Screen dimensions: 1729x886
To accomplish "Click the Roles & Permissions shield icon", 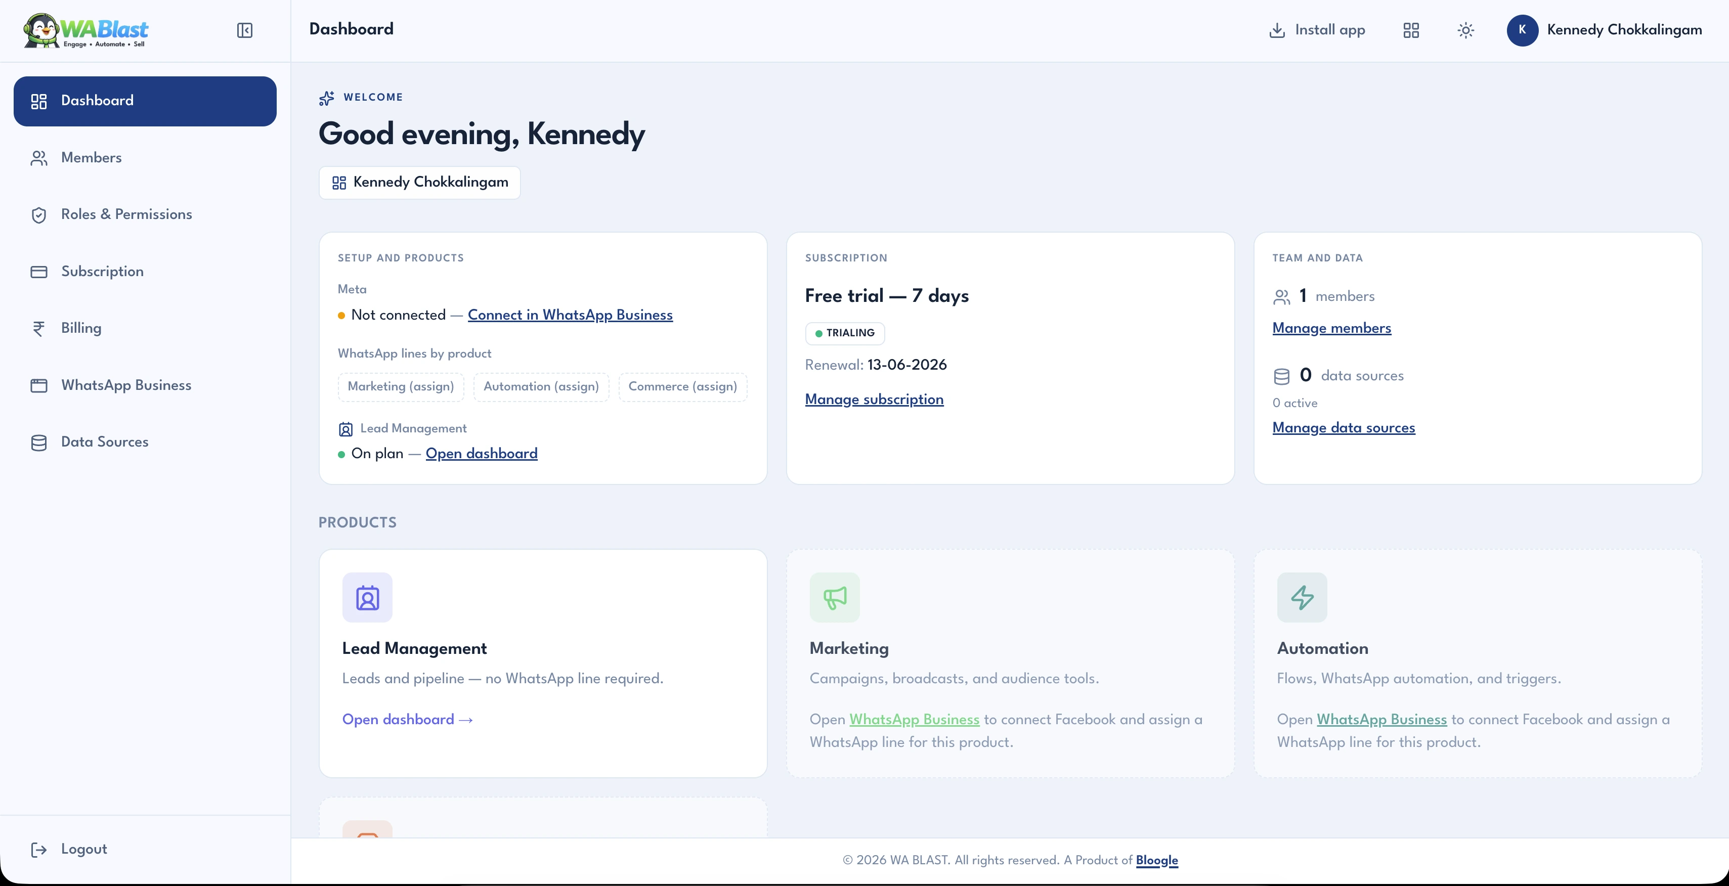I will click(x=39, y=215).
